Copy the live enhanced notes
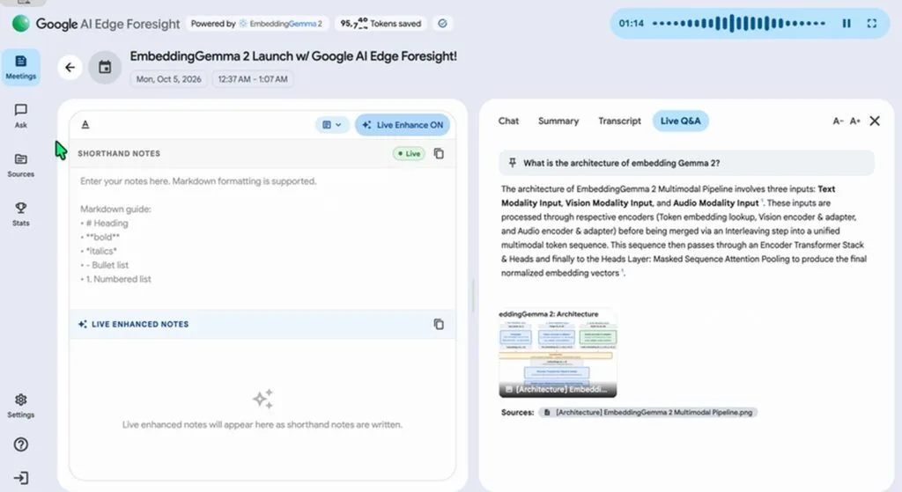The image size is (902, 492). (439, 324)
